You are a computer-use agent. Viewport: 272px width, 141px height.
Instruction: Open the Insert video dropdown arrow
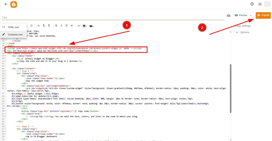coord(93,26)
